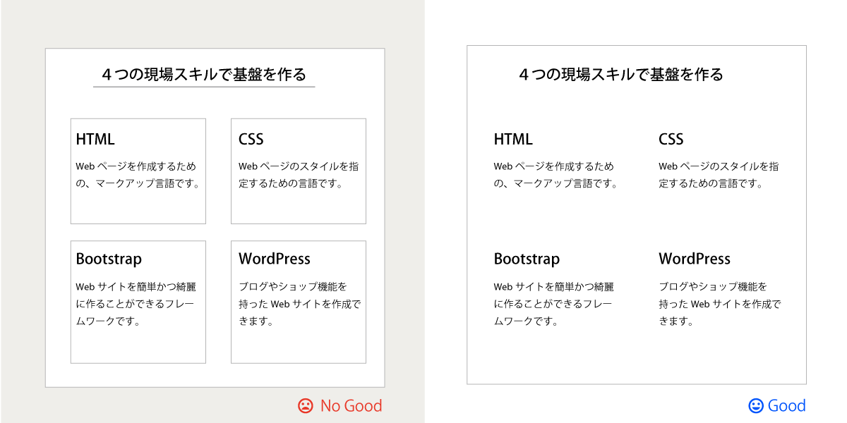Click the HTML description text in the Good example
847x423 pixels.
555,175
